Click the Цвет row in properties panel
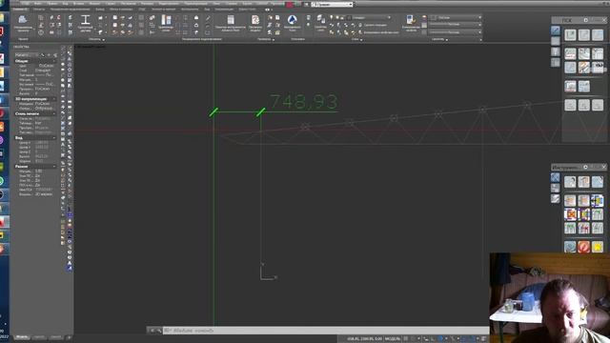The width and height of the screenshot is (610, 343). pyautogui.click(x=36, y=66)
